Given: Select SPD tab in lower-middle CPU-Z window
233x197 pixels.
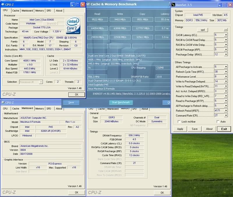Looking at the screenshot, I should pyautogui.click(x=134, y=109).
